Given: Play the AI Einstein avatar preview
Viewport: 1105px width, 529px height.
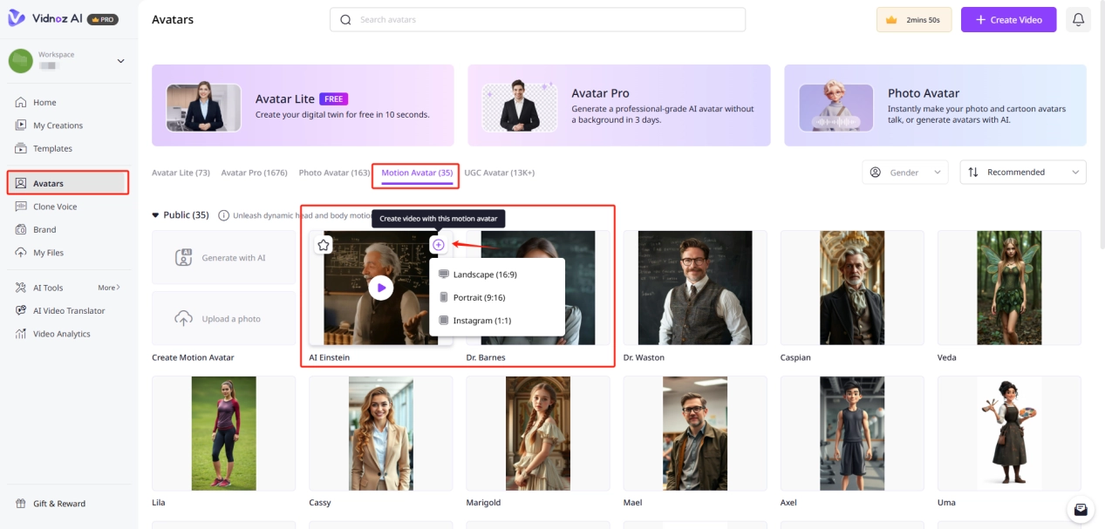Looking at the screenshot, I should click(x=380, y=288).
